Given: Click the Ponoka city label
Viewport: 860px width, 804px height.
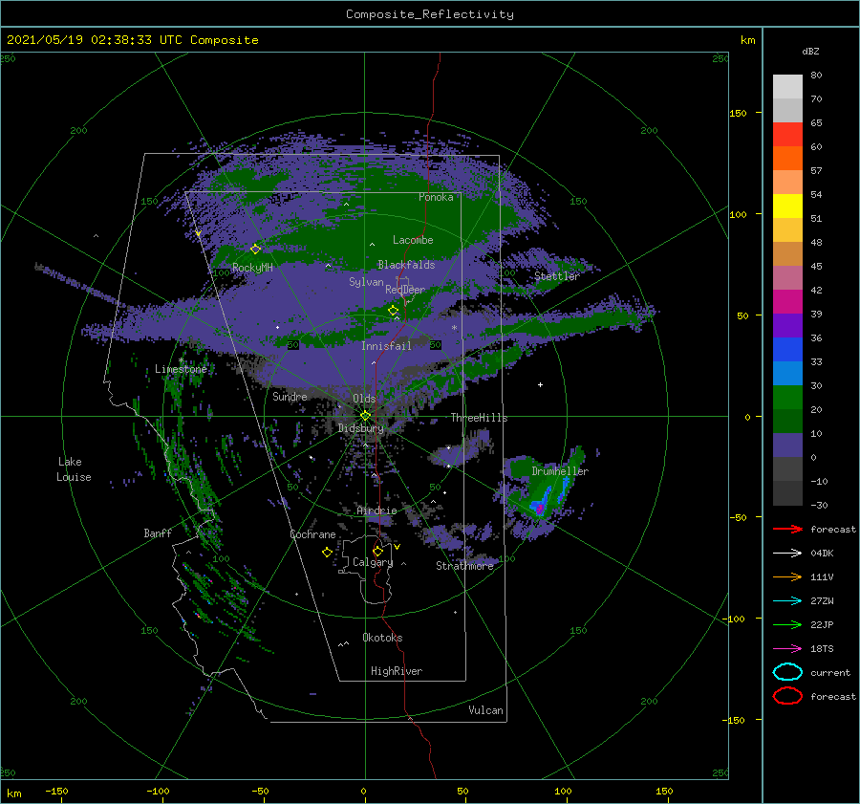Looking at the screenshot, I should [x=436, y=197].
